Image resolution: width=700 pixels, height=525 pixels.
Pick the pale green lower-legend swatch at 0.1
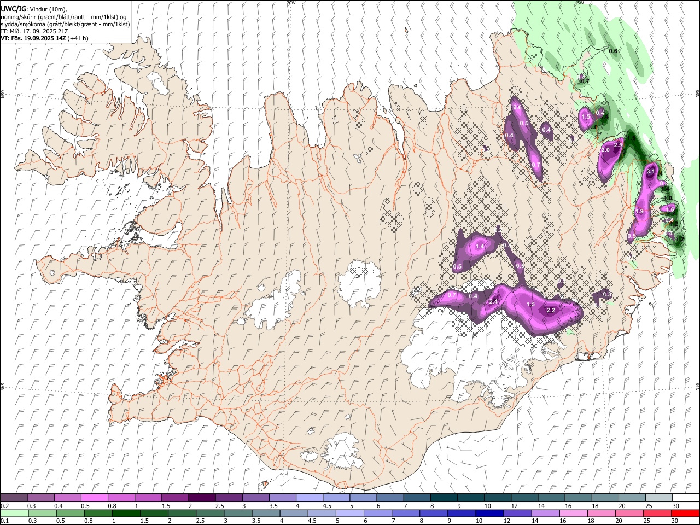coord(14,514)
